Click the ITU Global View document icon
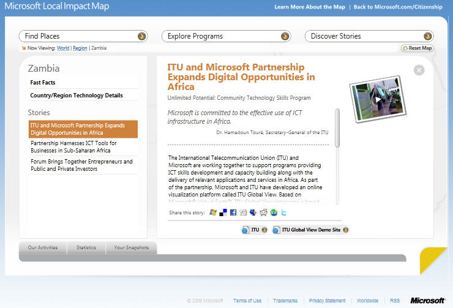 (x=276, y=230)
